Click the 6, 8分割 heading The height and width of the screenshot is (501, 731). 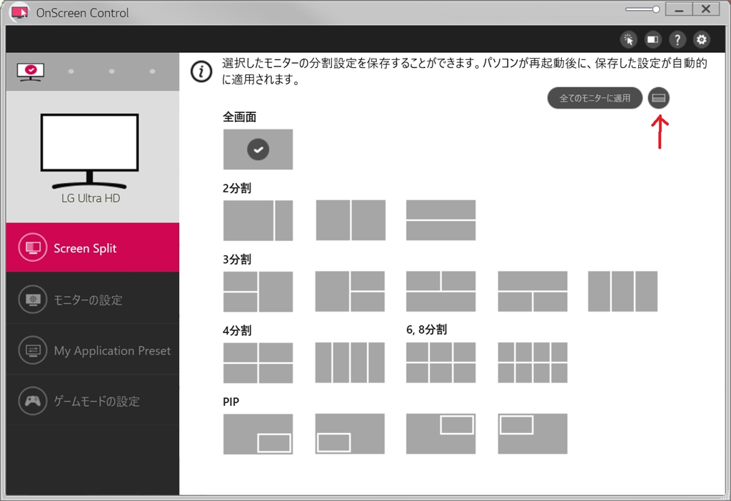[x=426, y=329]
